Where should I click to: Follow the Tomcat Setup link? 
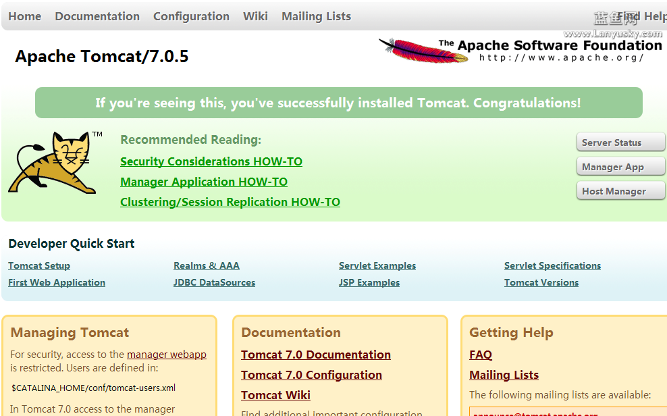click(39, 265)
